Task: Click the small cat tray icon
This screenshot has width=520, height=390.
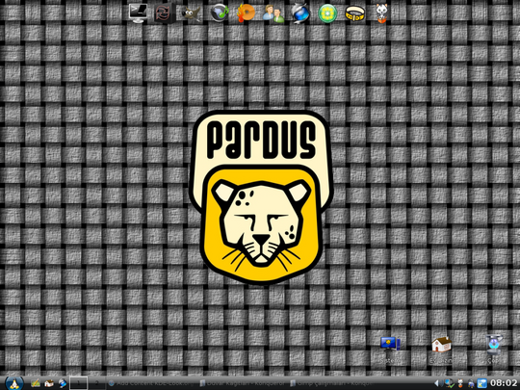Action: pos(460,383)
